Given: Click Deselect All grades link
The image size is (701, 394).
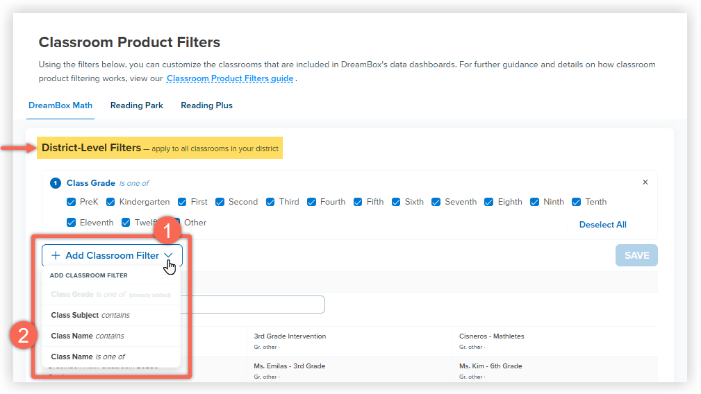Looking at the screenshot, I should click(602, 225).
